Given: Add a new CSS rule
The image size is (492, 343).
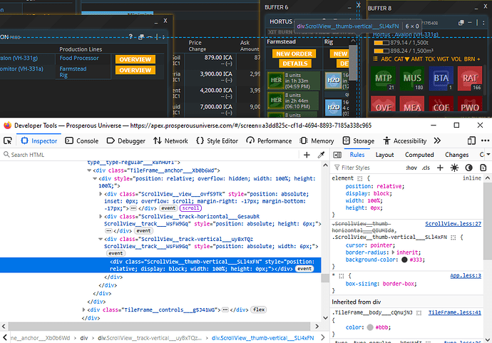Looking at the screenshot, I should (440, 168).
